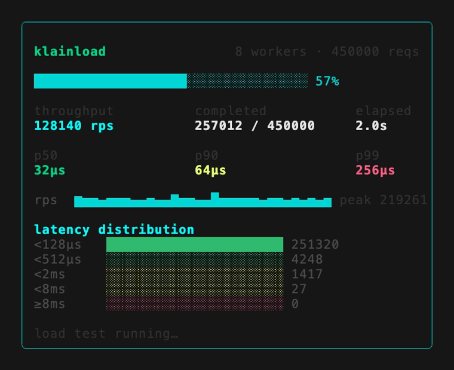454x370 pixels.
Task: Click the p99 label
Action: 367,155
